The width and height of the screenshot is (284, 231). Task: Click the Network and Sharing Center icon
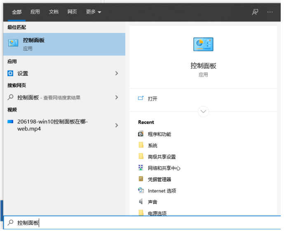tap(141, 168)
